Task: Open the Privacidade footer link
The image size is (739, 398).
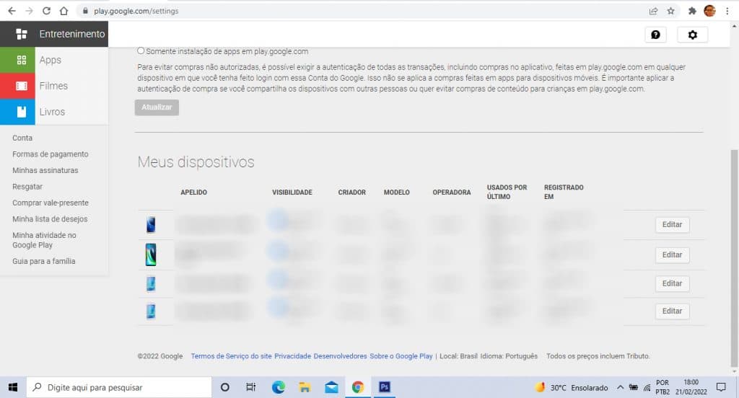Action: (x=293, y=356)
